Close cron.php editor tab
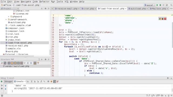Screen dimensions: 173x97 tap(95, 9)
